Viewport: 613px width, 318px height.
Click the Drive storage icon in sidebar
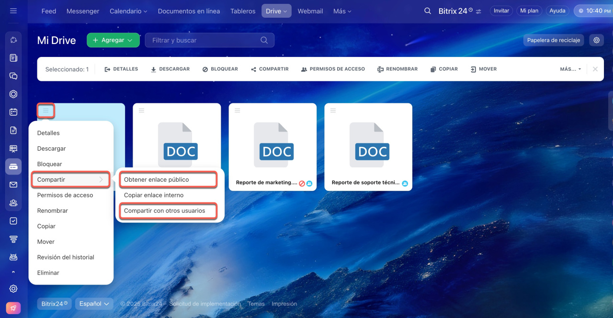pyautogui.click(x=13, y=166)
